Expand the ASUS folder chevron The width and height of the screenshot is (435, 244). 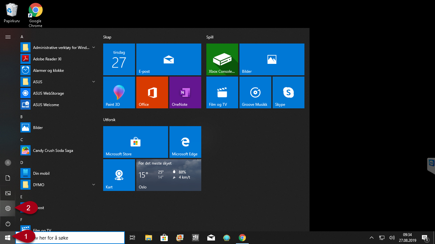94,82
